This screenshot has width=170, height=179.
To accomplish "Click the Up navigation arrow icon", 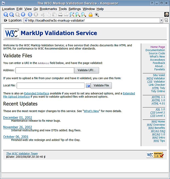I will coord(5,15).
